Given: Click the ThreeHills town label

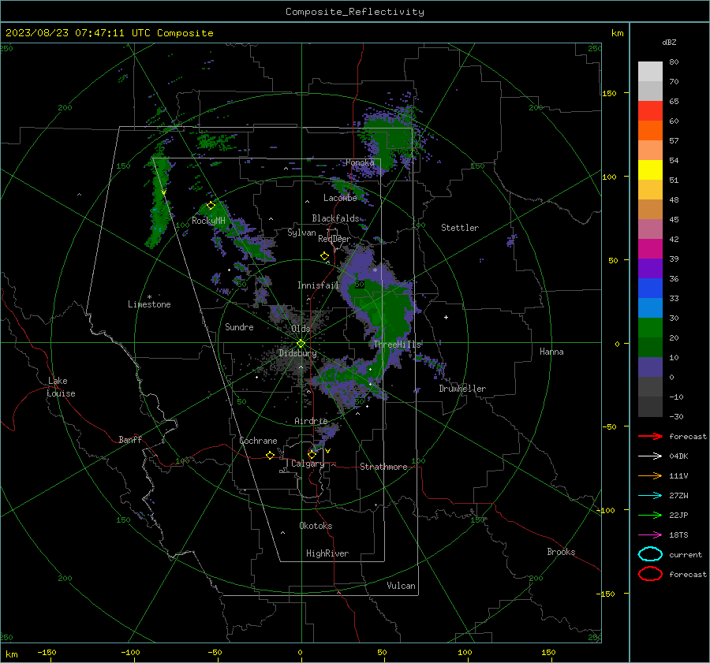Looking at the screenshot, I should point(397,345).
